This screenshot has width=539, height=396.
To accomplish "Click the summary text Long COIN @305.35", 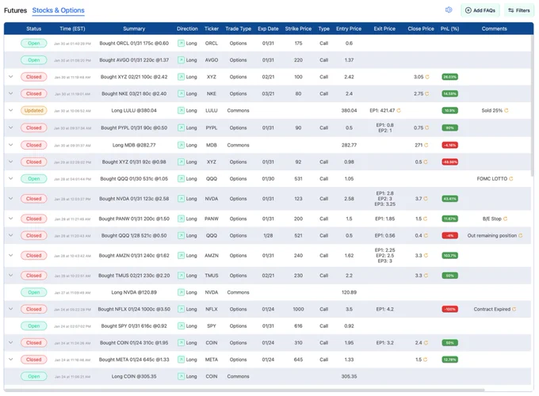I will [134, 376].
